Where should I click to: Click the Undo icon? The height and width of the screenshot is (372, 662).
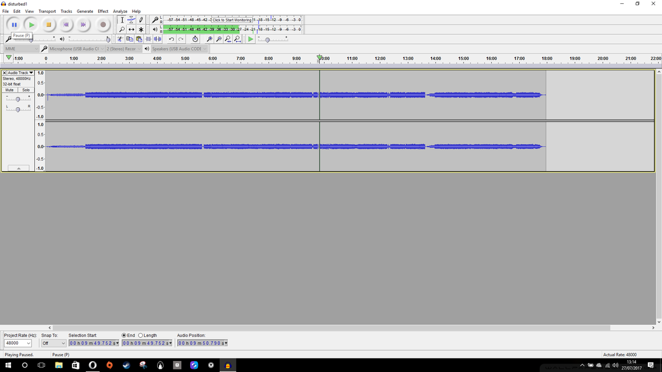pos(171,39)
